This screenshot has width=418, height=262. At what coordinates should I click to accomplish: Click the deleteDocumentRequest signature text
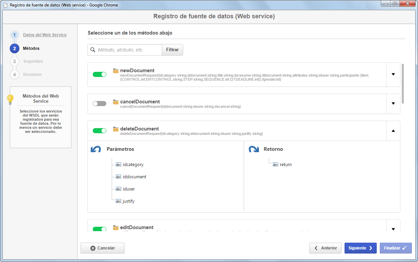click(192, 134)
